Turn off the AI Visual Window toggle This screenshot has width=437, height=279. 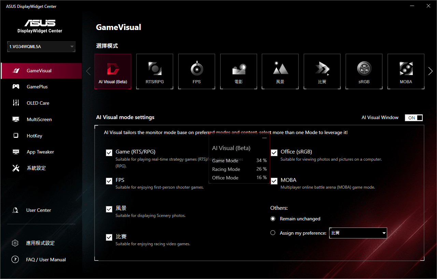tap(414, 118)
